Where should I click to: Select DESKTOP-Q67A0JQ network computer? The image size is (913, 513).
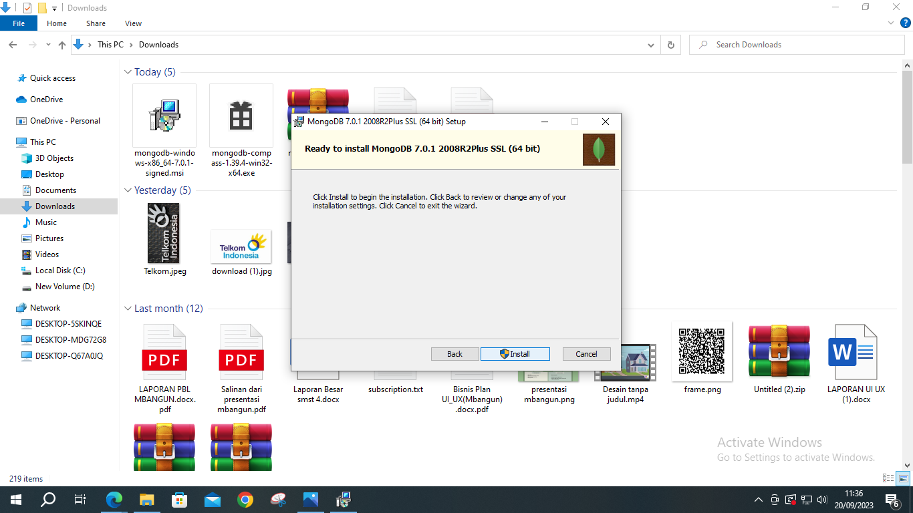pyautogui.click(x=69, y=356)
